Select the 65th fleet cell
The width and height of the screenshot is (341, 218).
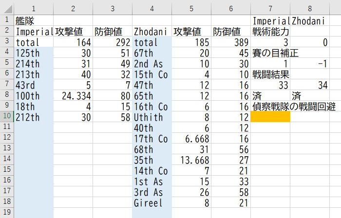tap(152, 95)
